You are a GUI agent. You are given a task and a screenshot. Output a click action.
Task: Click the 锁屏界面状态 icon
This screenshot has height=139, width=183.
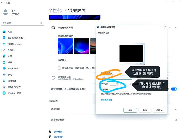click(53, 78)
